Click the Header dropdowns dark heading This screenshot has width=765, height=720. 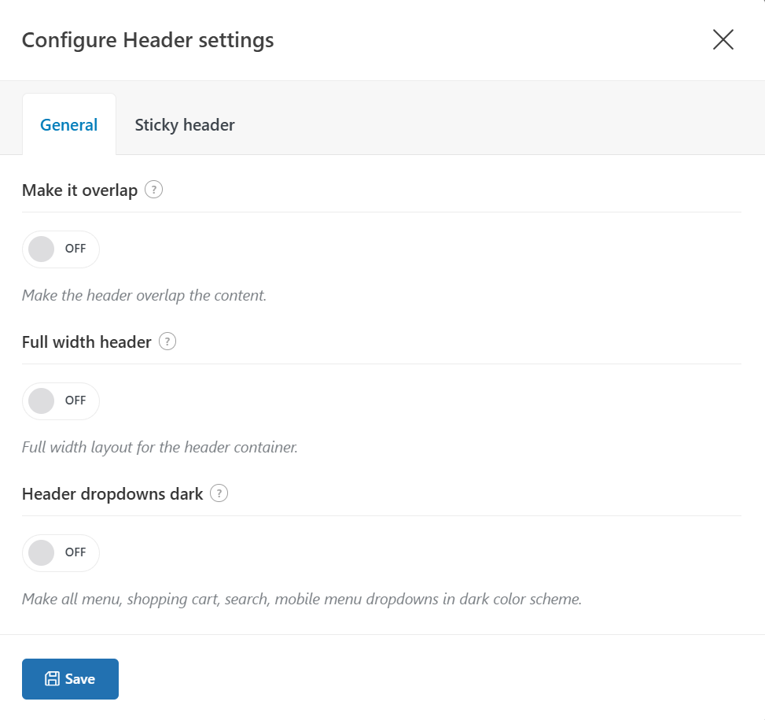point(112,494)
